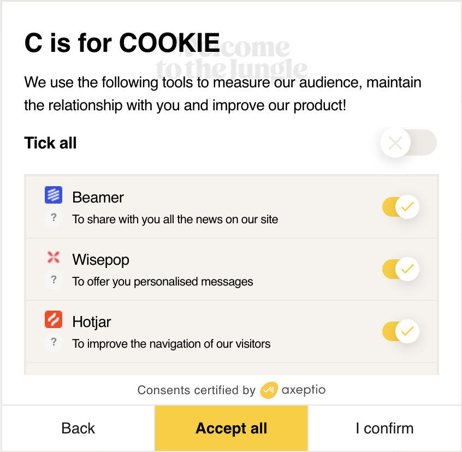
Task: Turn off the Wisepop cookie toggle
Action: [x=401, y=269]
